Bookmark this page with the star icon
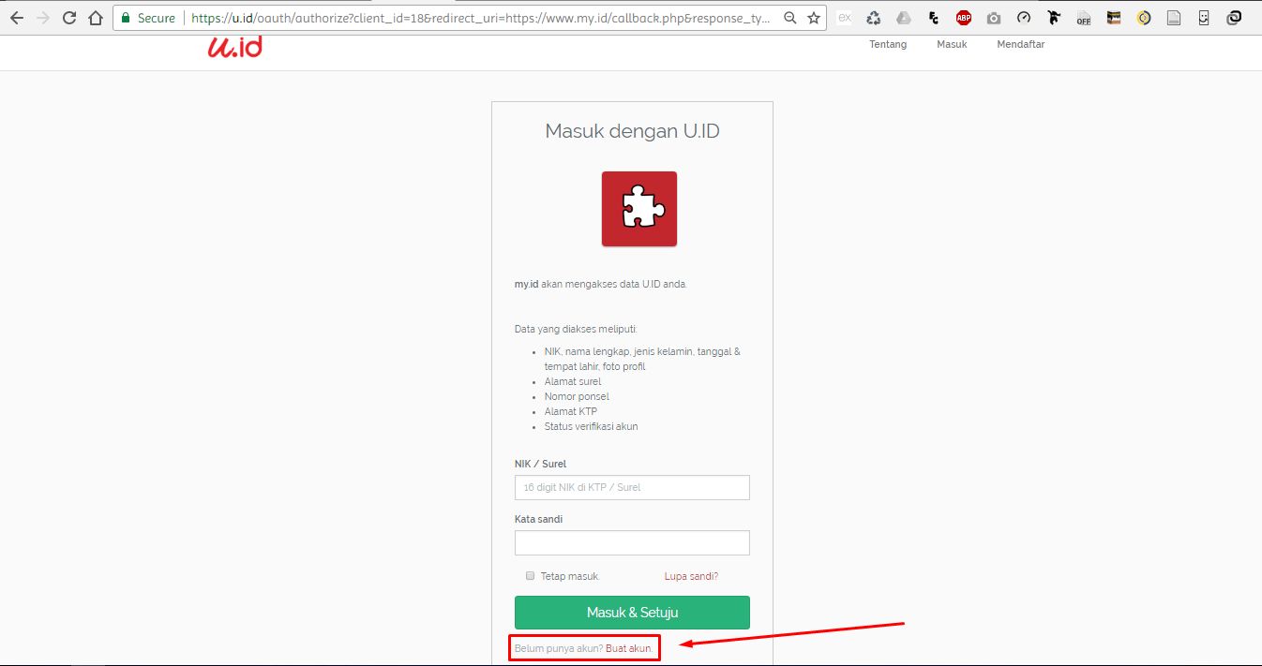The image size is (1262, 666). 813,18
